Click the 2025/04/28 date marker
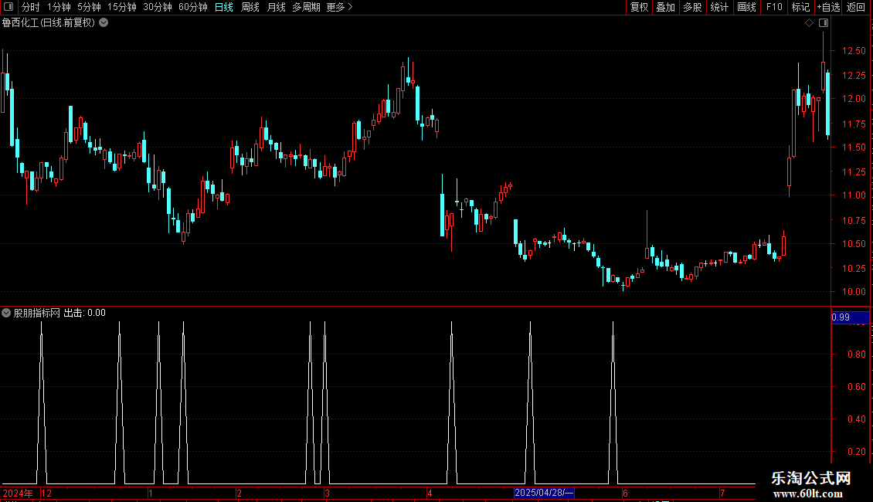 (543, 493)
